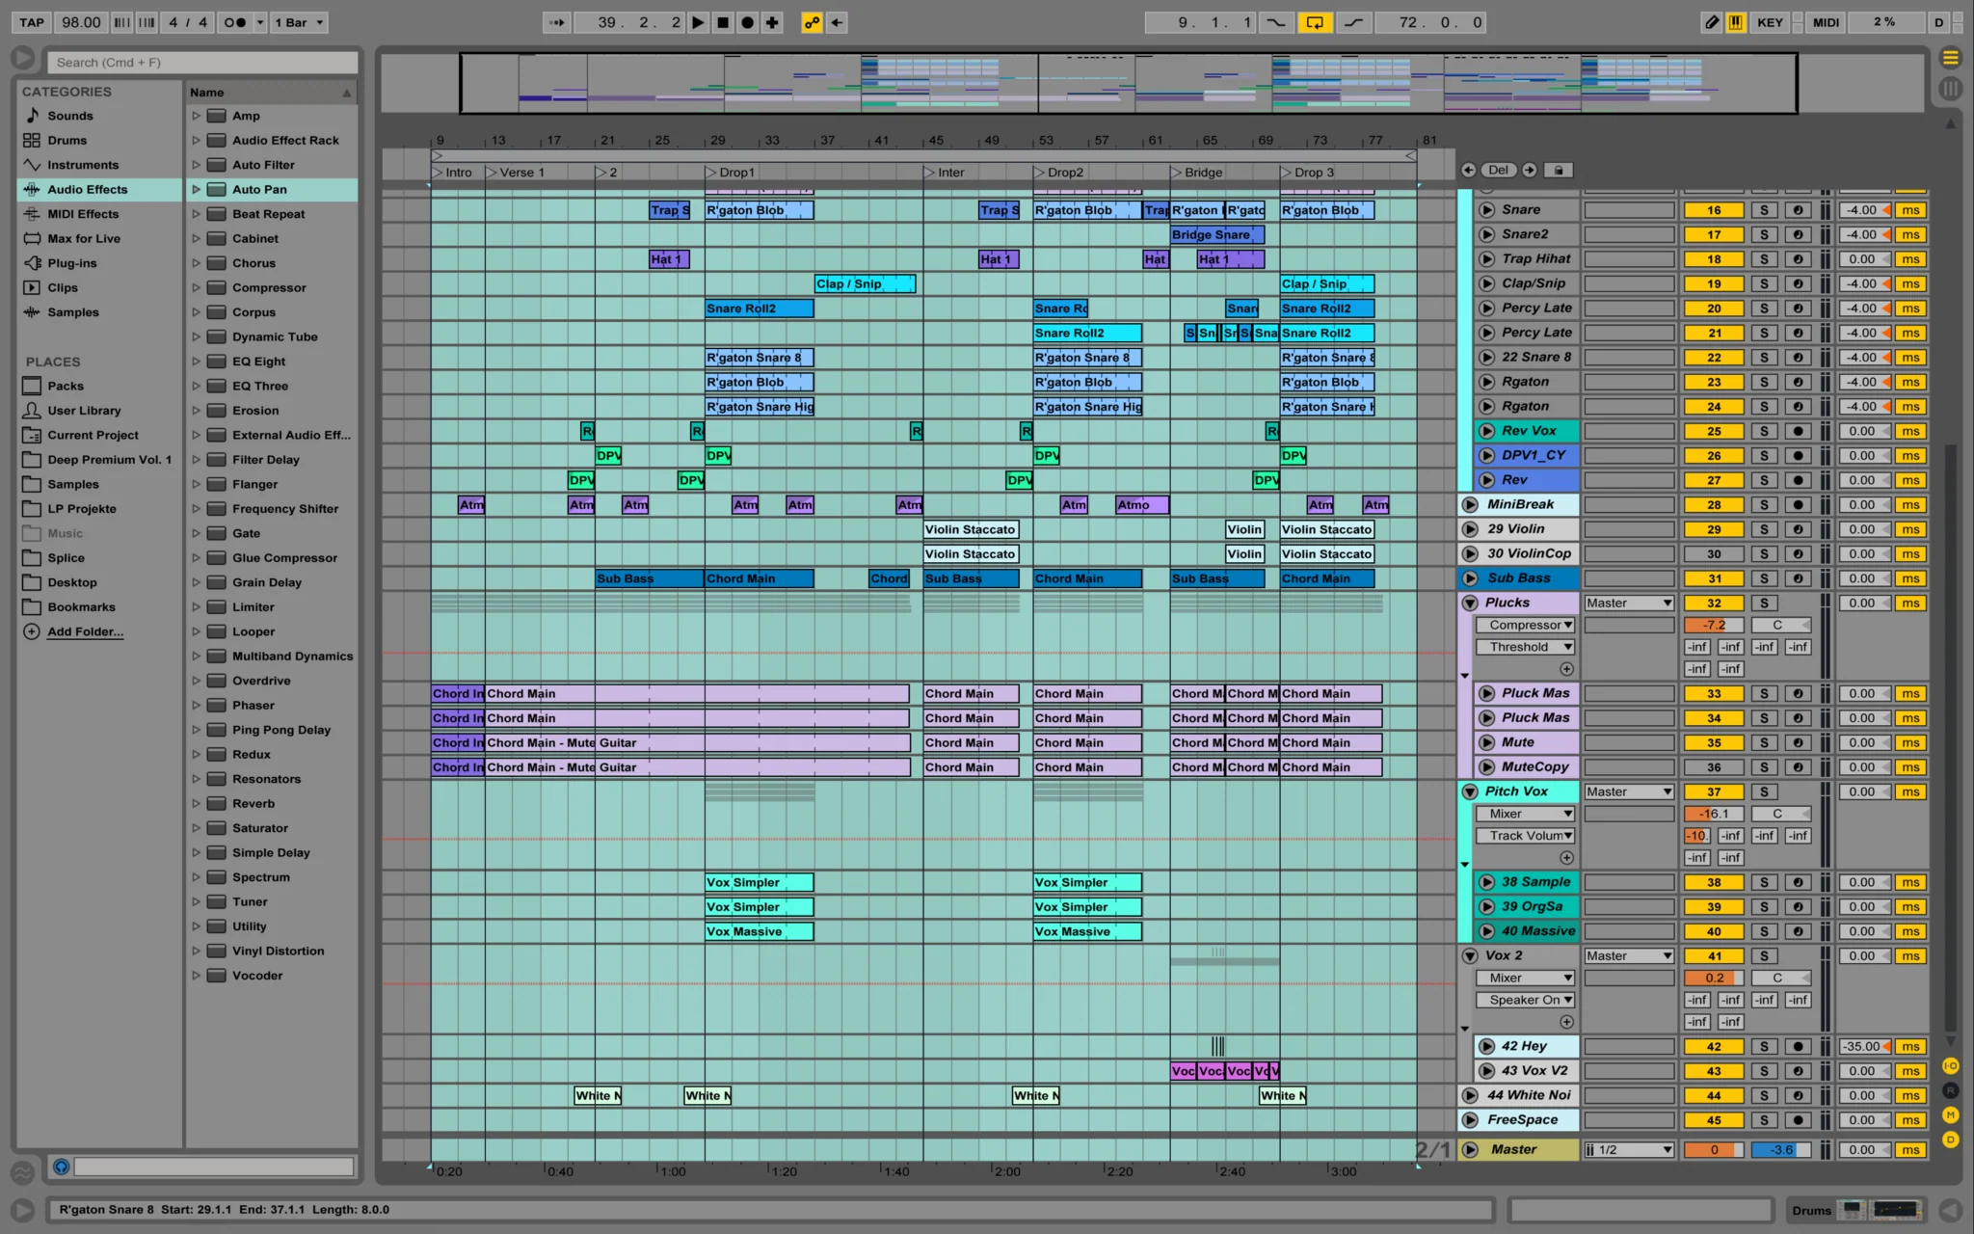Toggle the lock envelopes icon

1559,170
